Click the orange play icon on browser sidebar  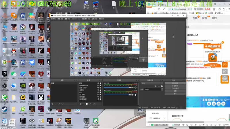coord(225,65)
